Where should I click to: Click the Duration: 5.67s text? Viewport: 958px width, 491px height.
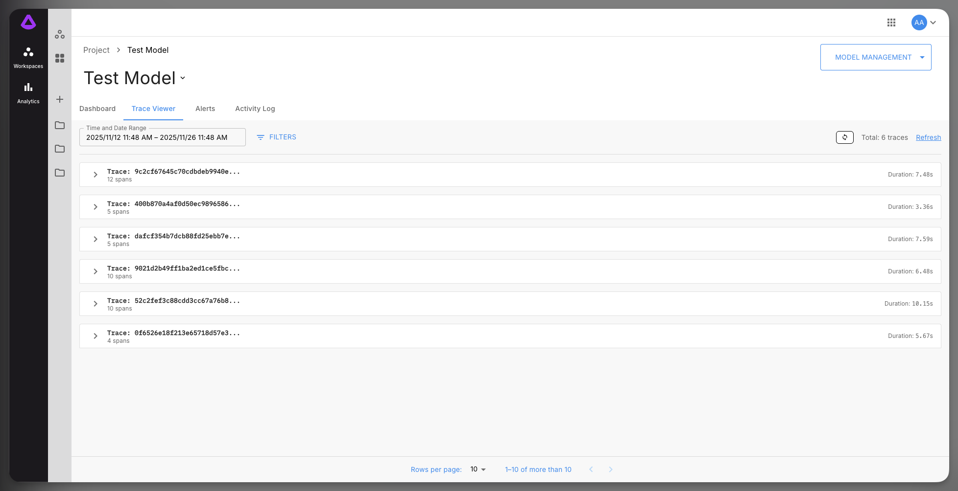[910, 336]
